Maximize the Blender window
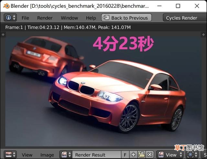 (x=178, y=6)
